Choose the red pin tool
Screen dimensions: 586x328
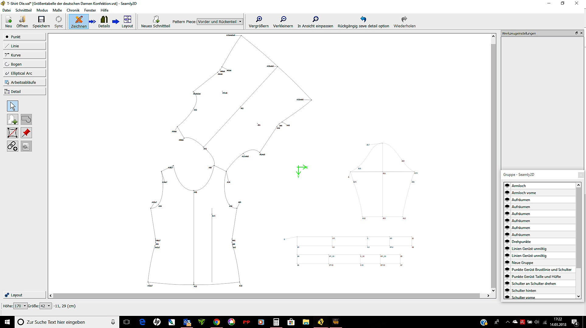coord(26,133)
